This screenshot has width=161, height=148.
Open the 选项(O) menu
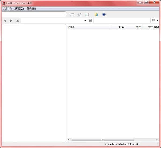tap(19, 9)
